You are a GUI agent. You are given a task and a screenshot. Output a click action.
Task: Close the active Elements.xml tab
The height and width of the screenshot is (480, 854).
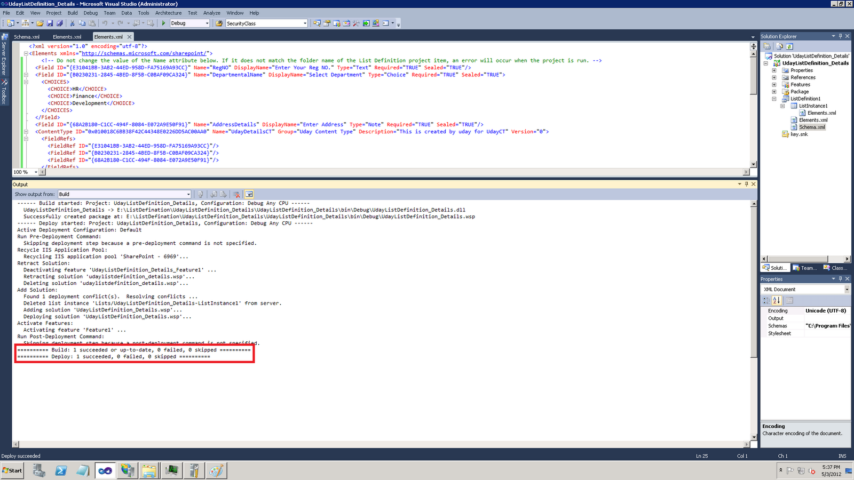click(129, 37)
